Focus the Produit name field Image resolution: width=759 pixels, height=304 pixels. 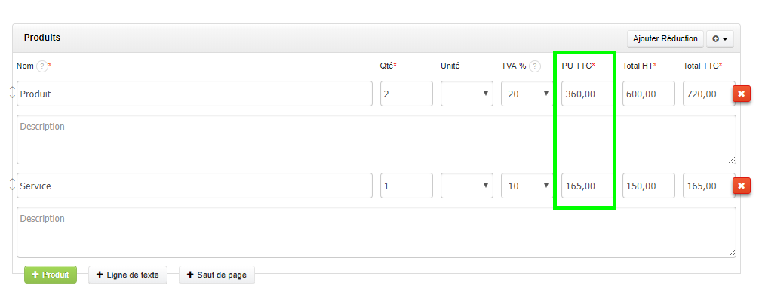(x=195, y=94)
